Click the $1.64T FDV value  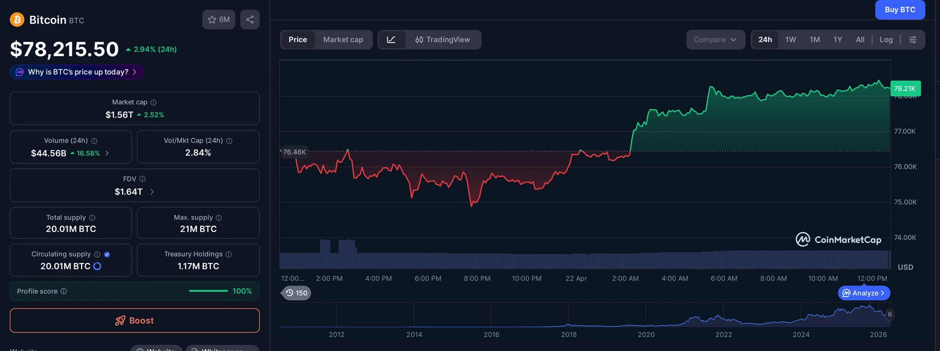[128, 192]
